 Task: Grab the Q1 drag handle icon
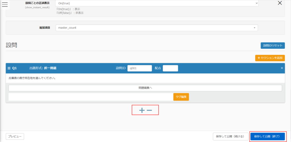(x=9, y=68)
